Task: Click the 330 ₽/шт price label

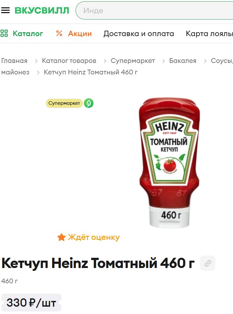Action: tap(31, 303)
